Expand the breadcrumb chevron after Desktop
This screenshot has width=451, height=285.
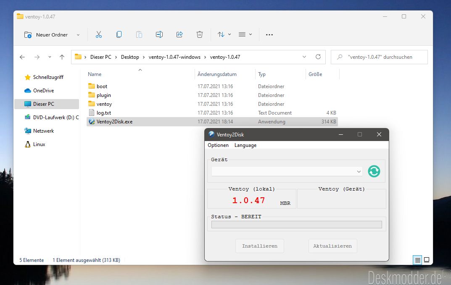143,57
